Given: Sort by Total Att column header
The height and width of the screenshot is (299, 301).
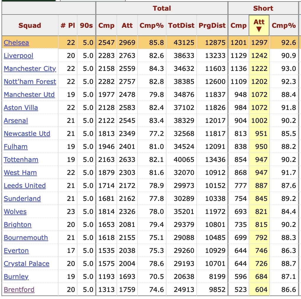Looking at the screenshot, I should coord(127,25).
